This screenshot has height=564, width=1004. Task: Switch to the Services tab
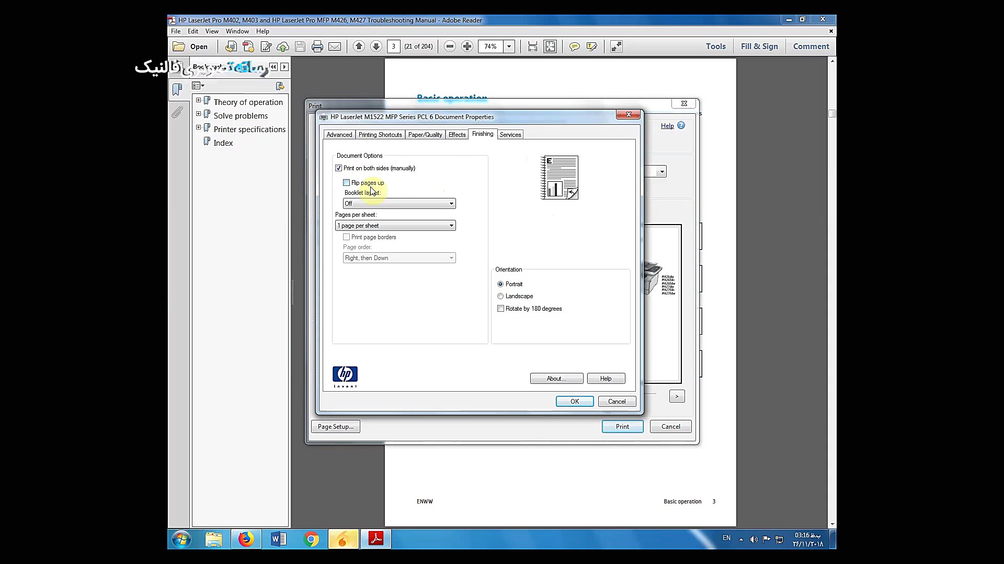[510, 135]
